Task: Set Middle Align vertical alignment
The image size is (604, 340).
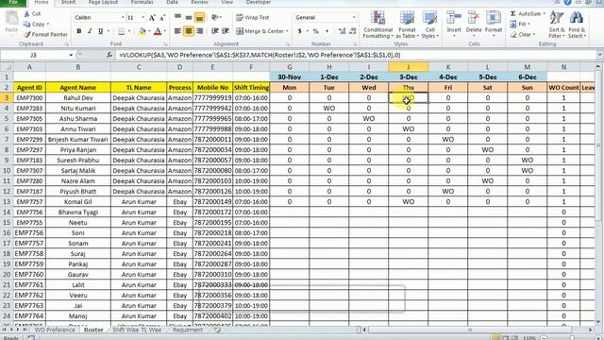Action: coord(189,17)
